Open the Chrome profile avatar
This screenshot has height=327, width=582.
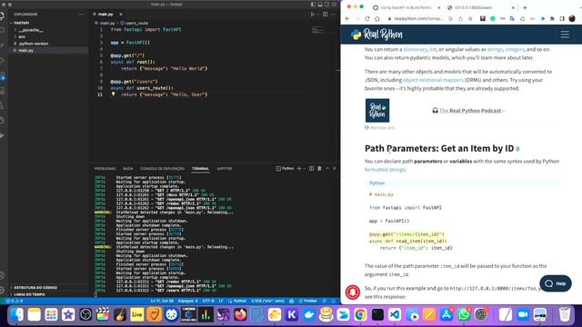[x=572, y=18]
